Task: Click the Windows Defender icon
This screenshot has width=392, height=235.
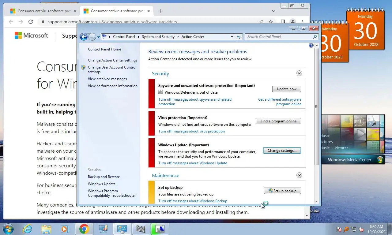Action: [x=161, y=92]
